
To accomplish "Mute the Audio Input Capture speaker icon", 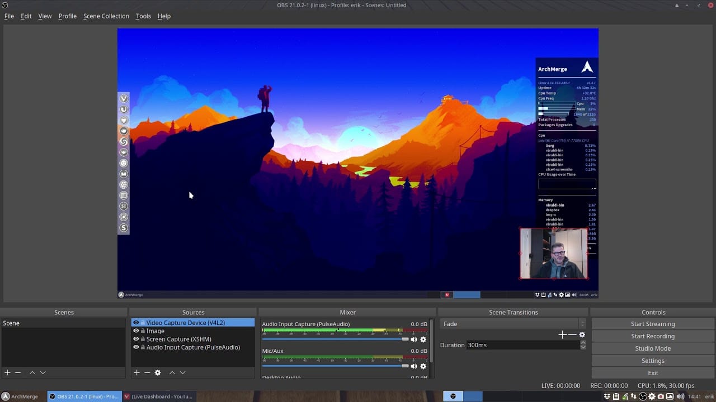I will pyautogui.click(x=414, y=339).
